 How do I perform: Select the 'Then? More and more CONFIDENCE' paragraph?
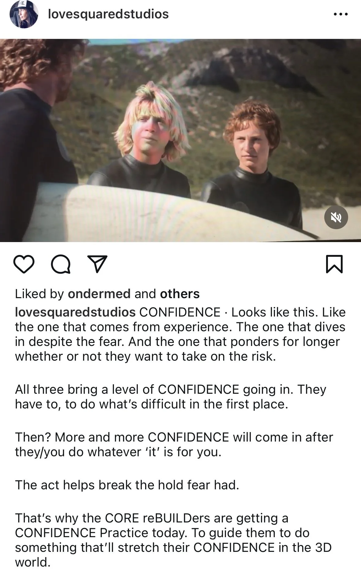(x=174, y=444)
